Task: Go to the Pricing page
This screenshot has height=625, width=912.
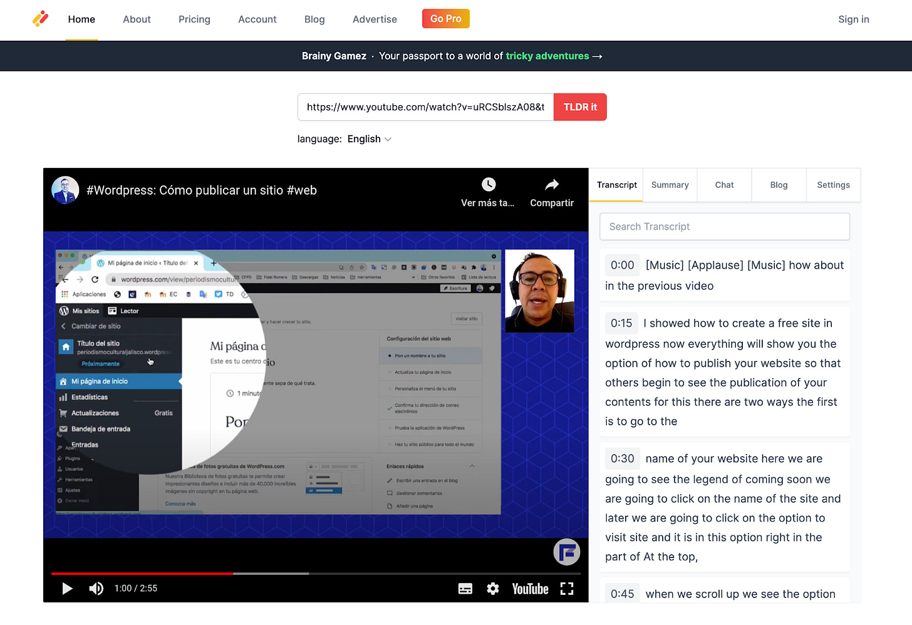Action: [x=194, y=19]
